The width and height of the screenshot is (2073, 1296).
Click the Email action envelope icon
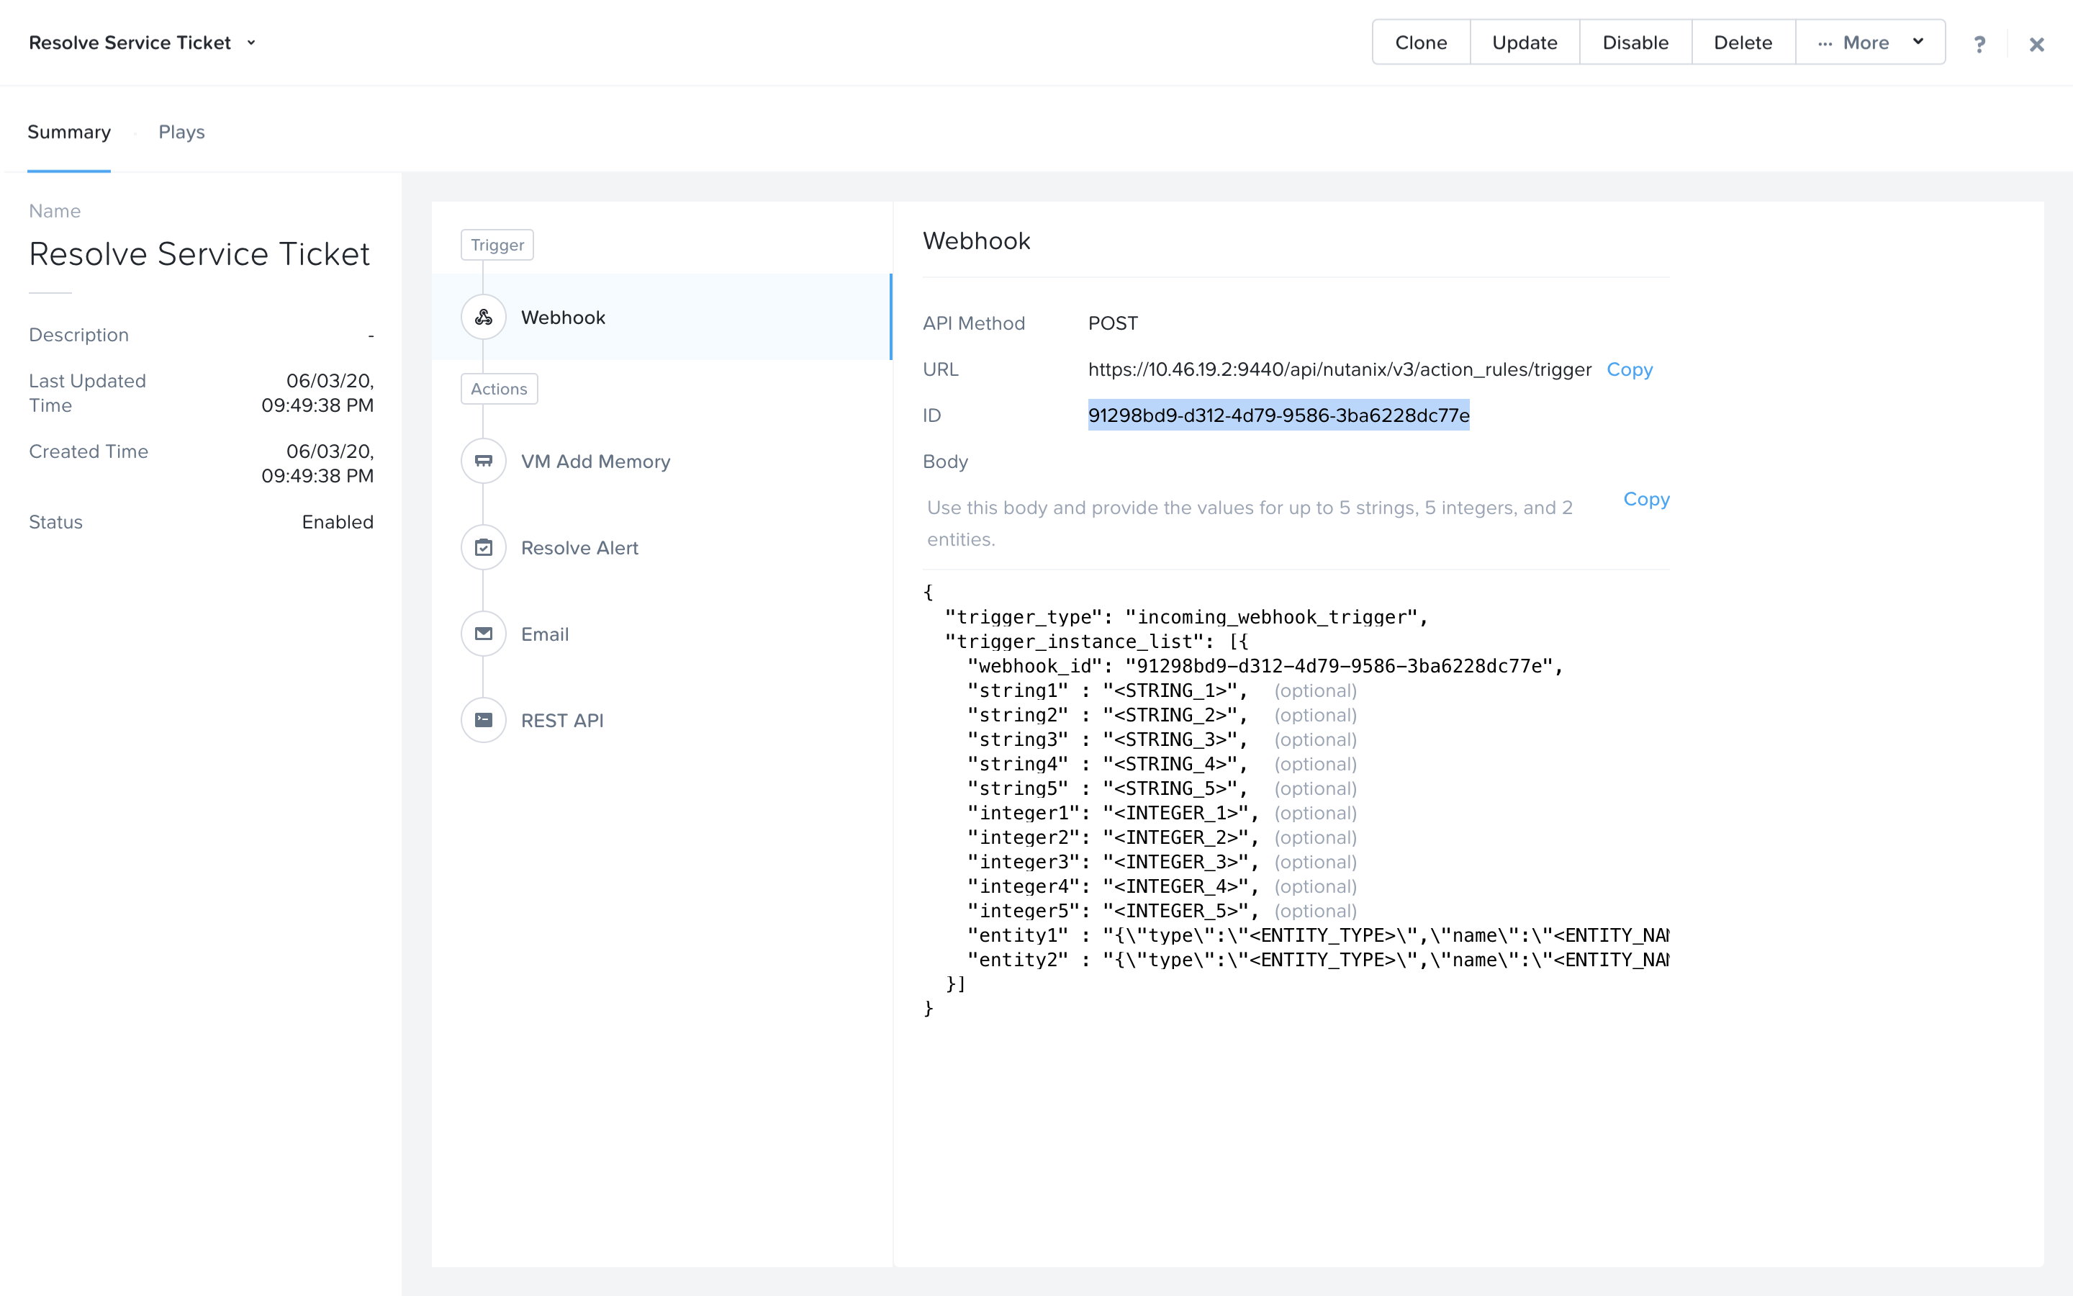tap(483, 634)
